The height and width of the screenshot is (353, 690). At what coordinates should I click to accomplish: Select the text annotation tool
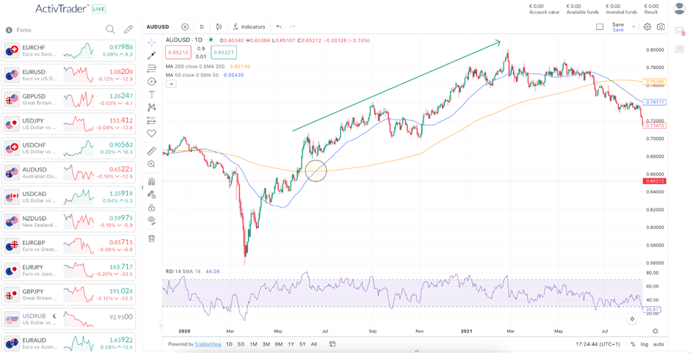point(152,95)
